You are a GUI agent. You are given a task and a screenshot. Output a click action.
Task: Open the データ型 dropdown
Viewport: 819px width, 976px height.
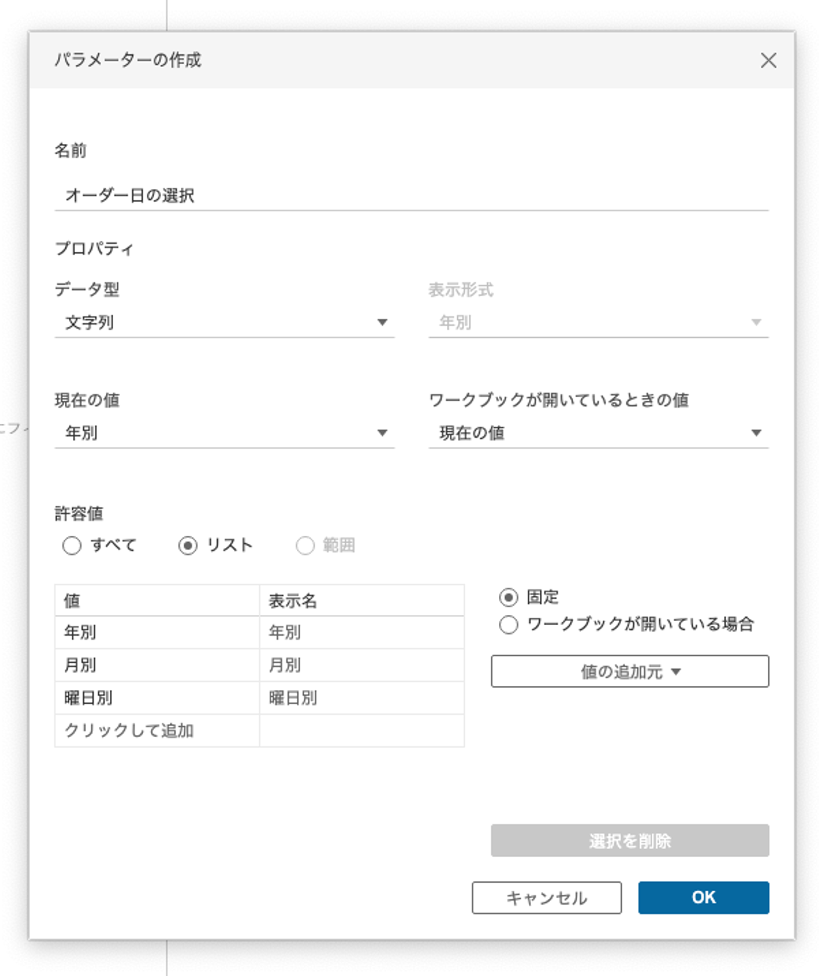click(x=224, y=322)
